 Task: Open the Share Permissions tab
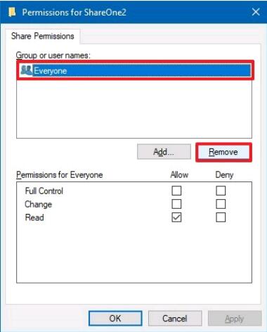[x=43, y=37]
